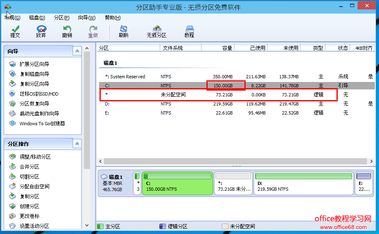This screenshot has width=379, height=234.
Task: Select the System Reserved partition row
Action: click(x=237, y=77)
